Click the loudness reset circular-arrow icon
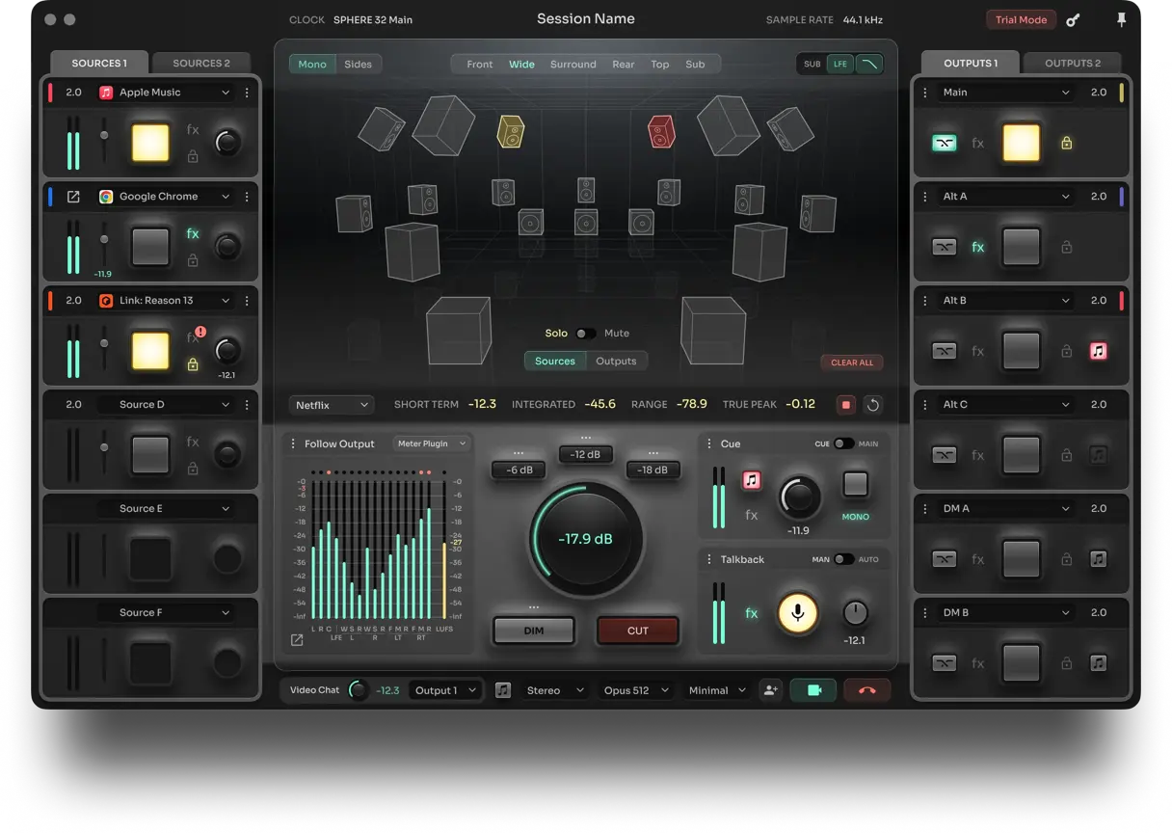1172x833 pixels. coord(872,405)
